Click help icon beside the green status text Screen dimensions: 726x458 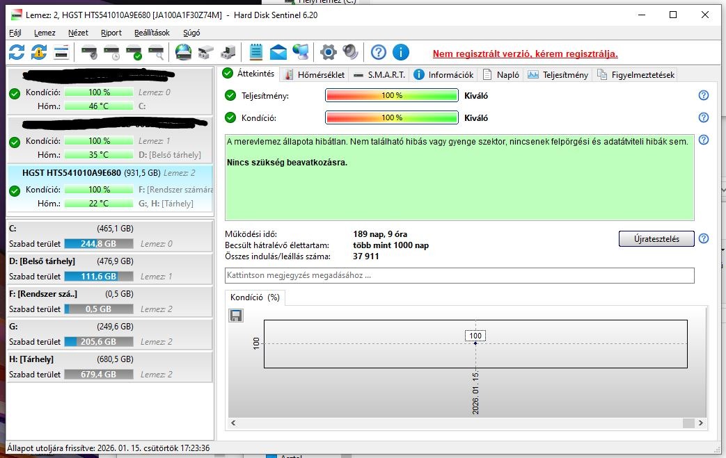tap(703, 140)
